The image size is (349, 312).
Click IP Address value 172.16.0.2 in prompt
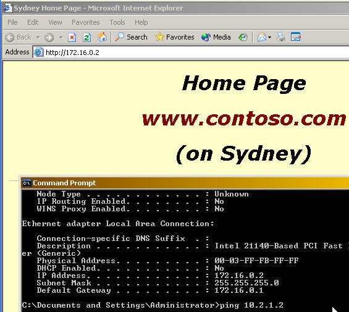[x=239, y=276]
